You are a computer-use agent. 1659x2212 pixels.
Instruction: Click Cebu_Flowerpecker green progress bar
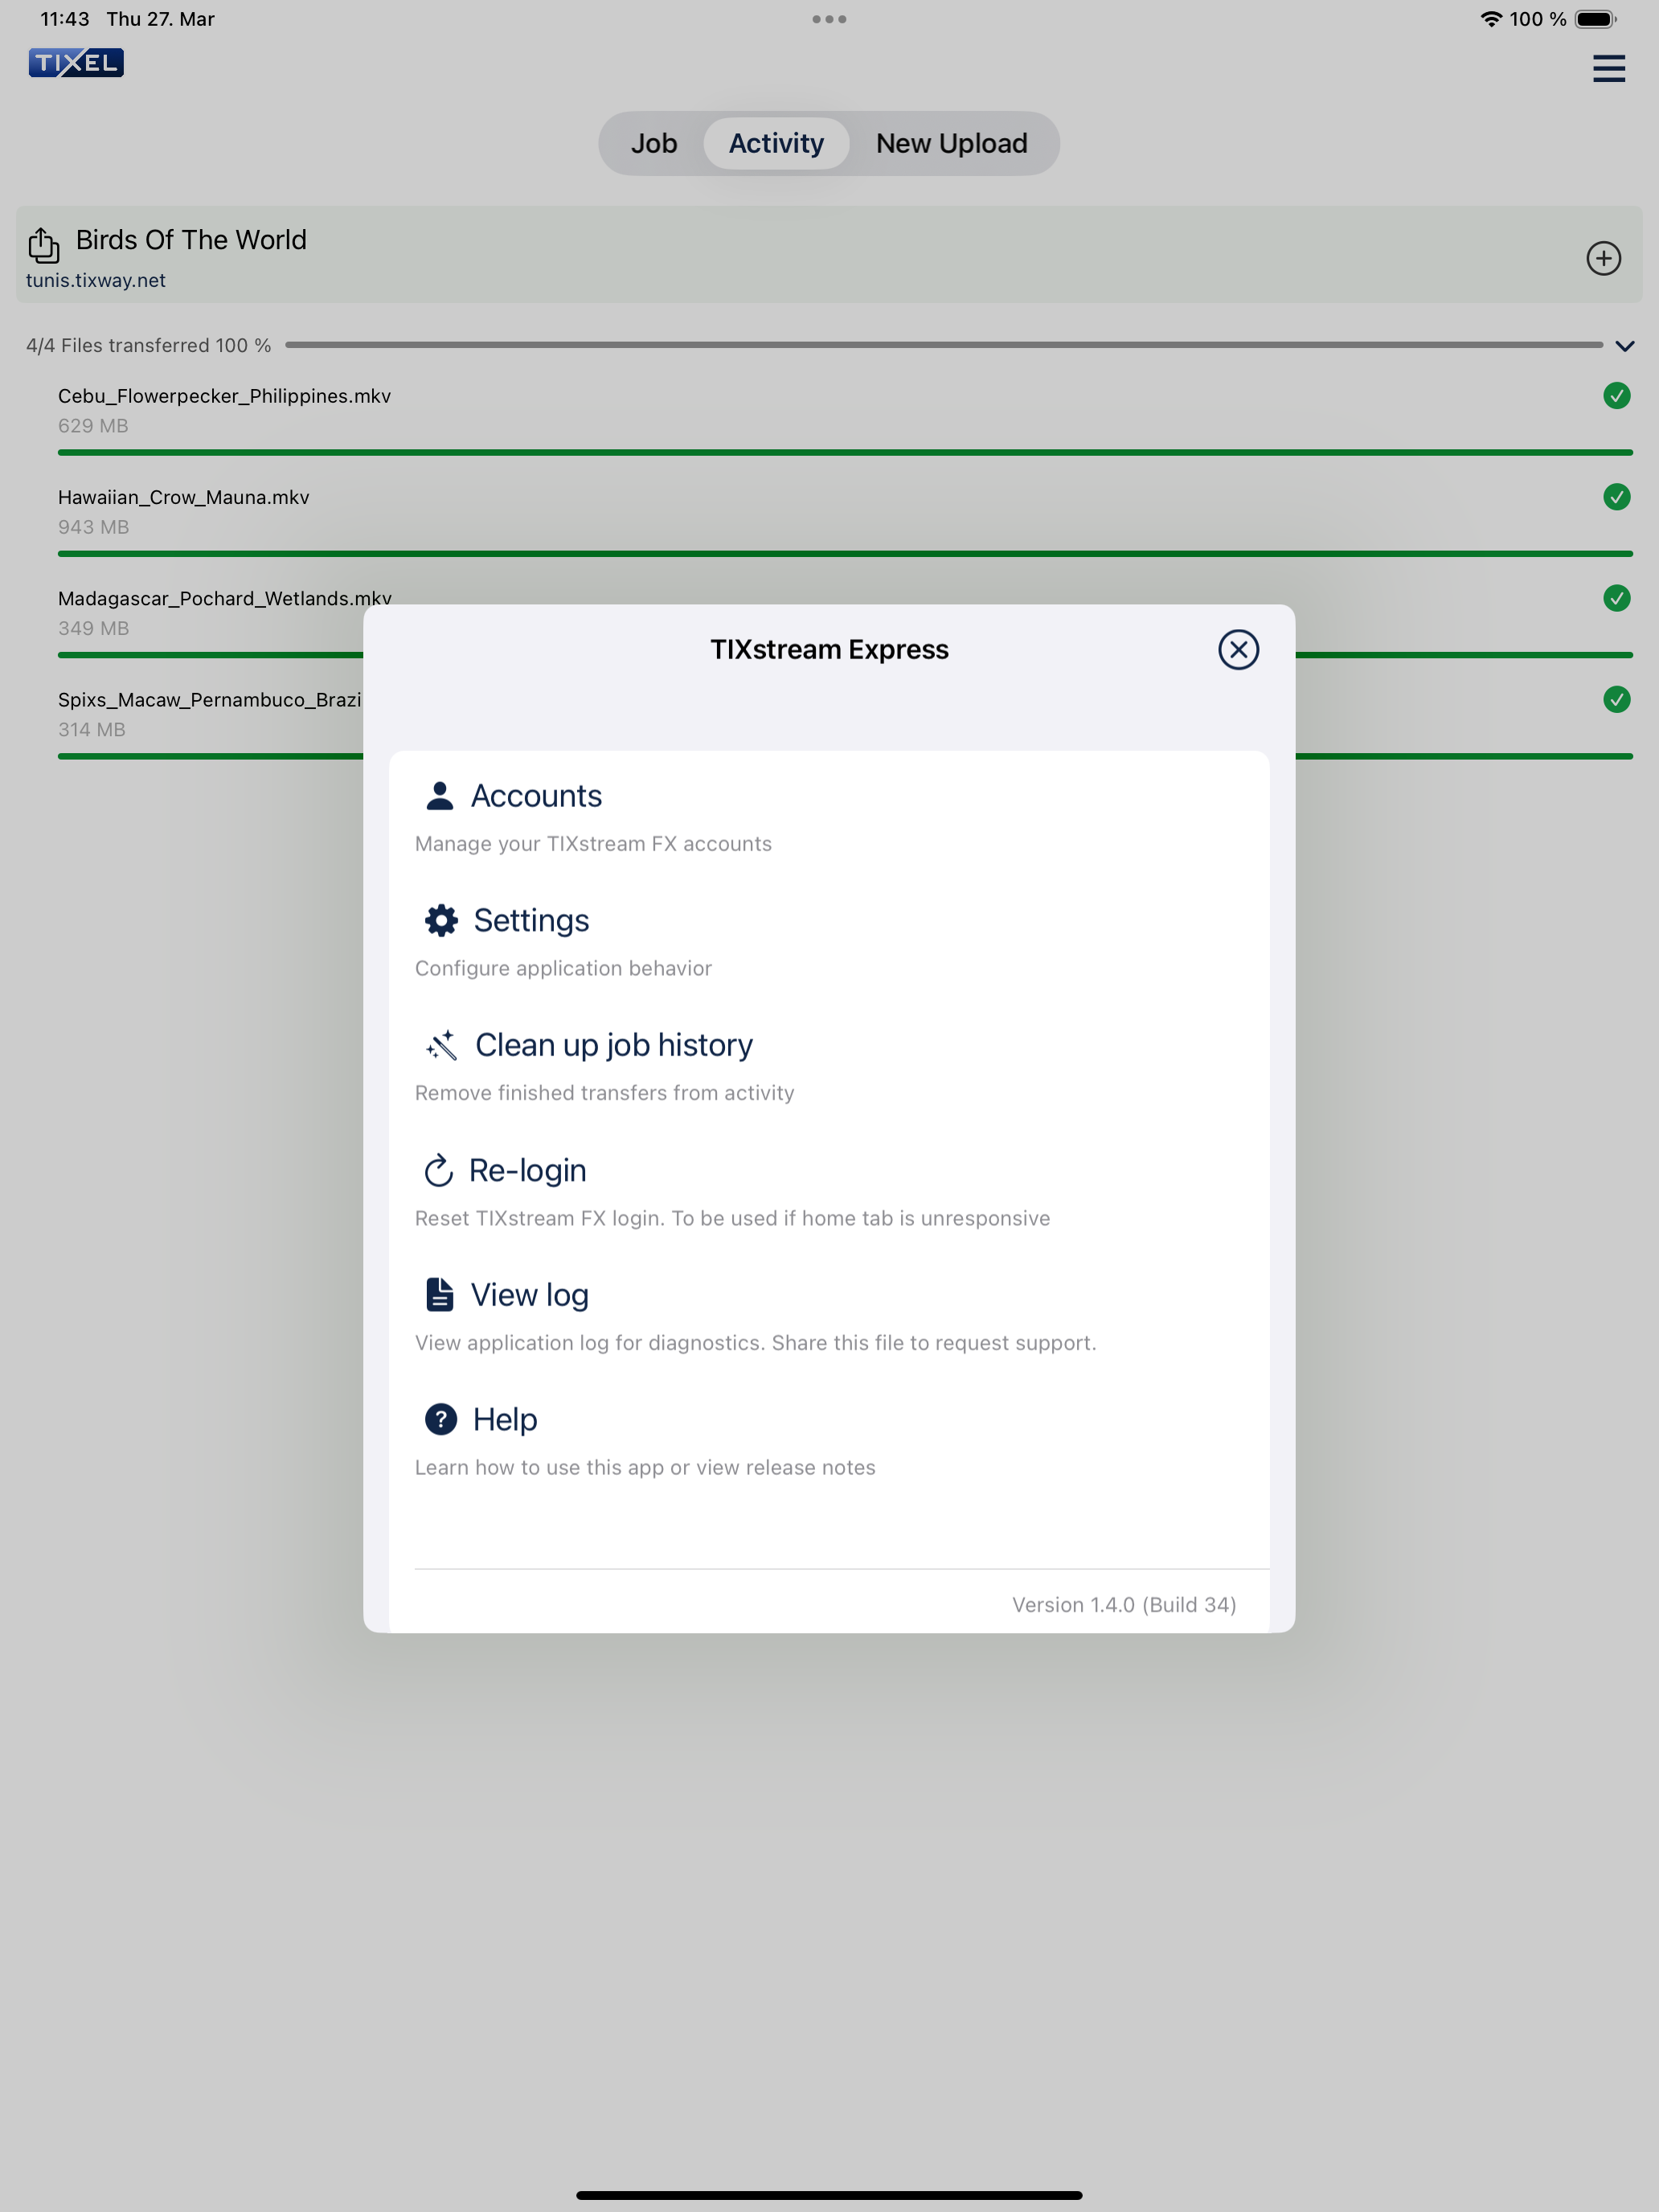click(845, 453)
